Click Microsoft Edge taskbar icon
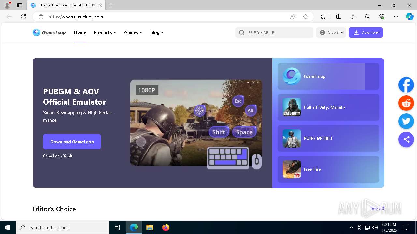Screen dimensions: 417x234 point(134,227)
